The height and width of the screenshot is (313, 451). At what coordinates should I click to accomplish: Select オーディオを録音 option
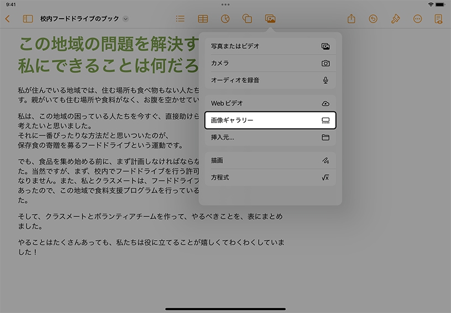point(270,80)
